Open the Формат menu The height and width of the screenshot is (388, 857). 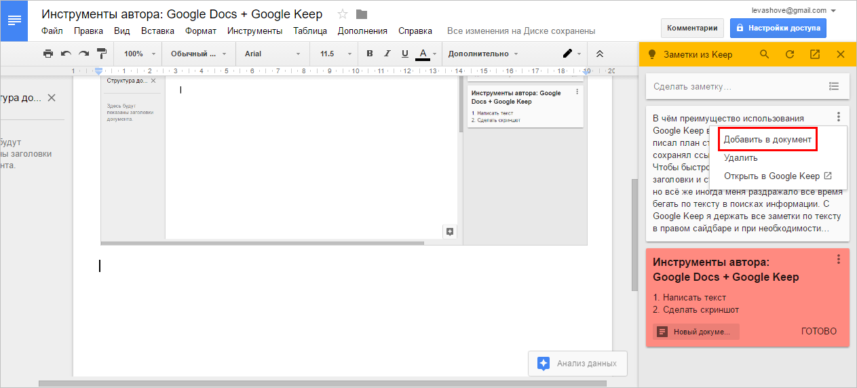coord(201,31)
